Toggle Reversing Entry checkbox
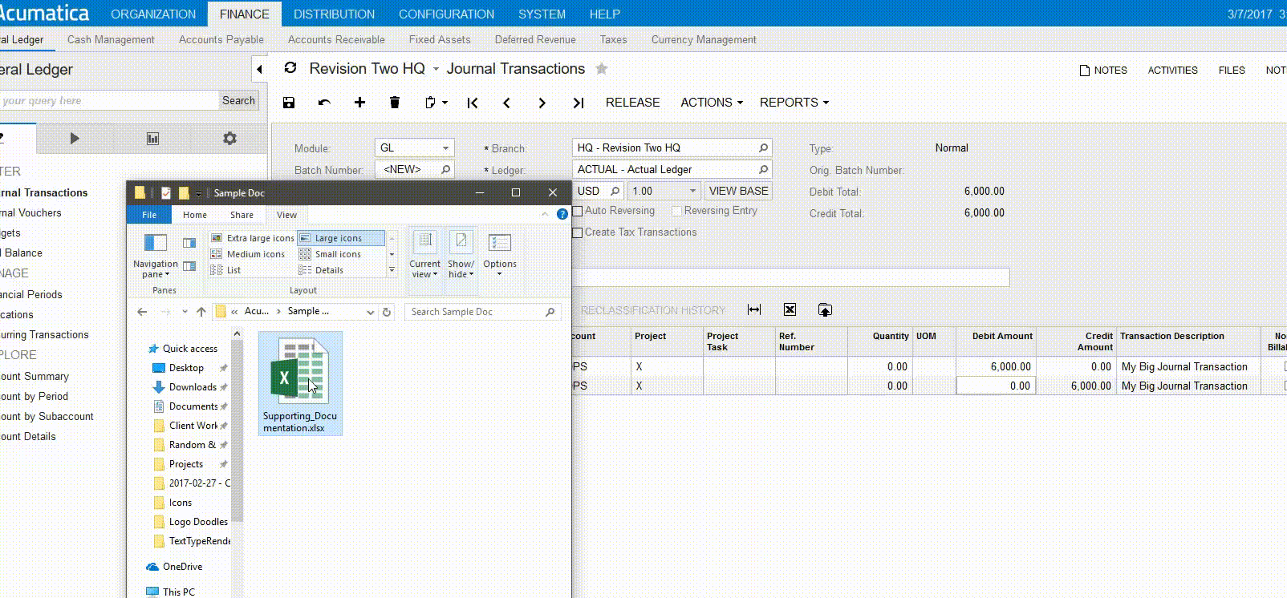This screenshot has width=1287, height=598. point(676,211)
